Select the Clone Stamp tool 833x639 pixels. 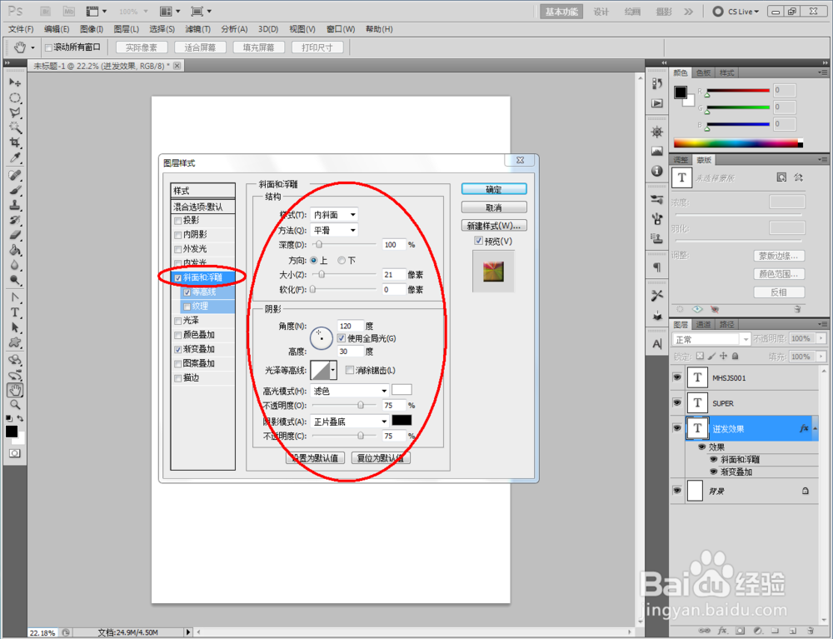15,205
